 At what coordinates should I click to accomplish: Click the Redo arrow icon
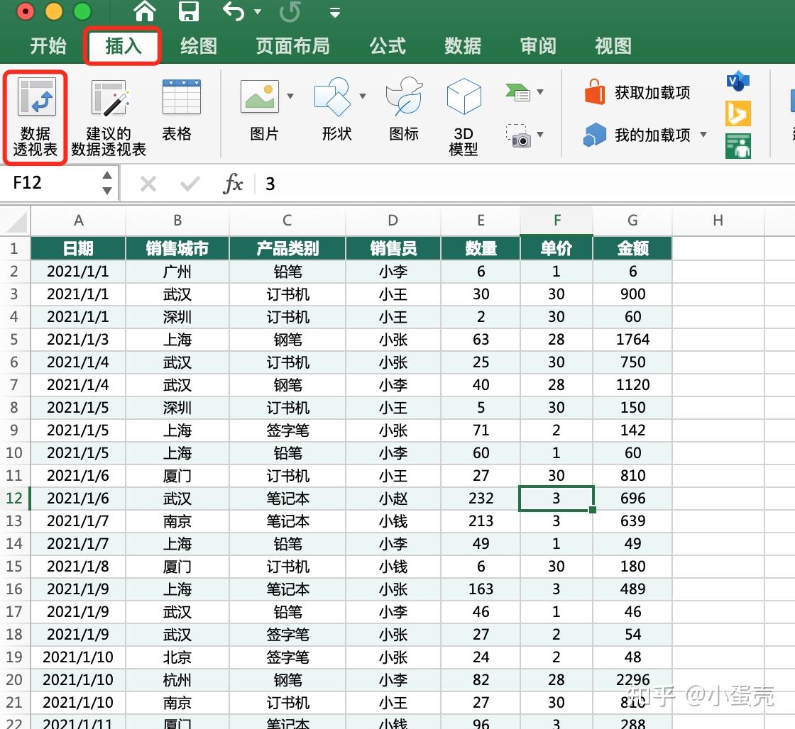[290, 11]
